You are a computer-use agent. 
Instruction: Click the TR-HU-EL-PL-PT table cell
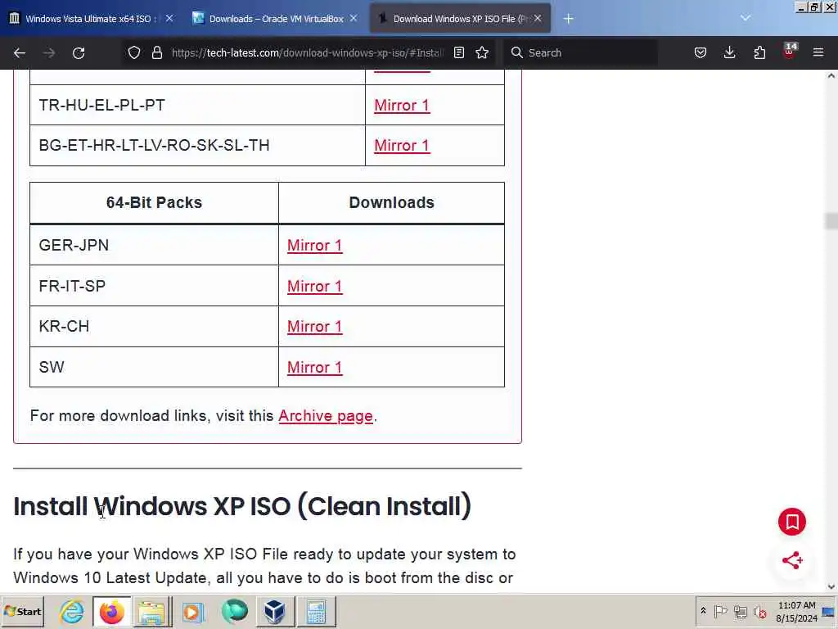[x=197, y=106]
